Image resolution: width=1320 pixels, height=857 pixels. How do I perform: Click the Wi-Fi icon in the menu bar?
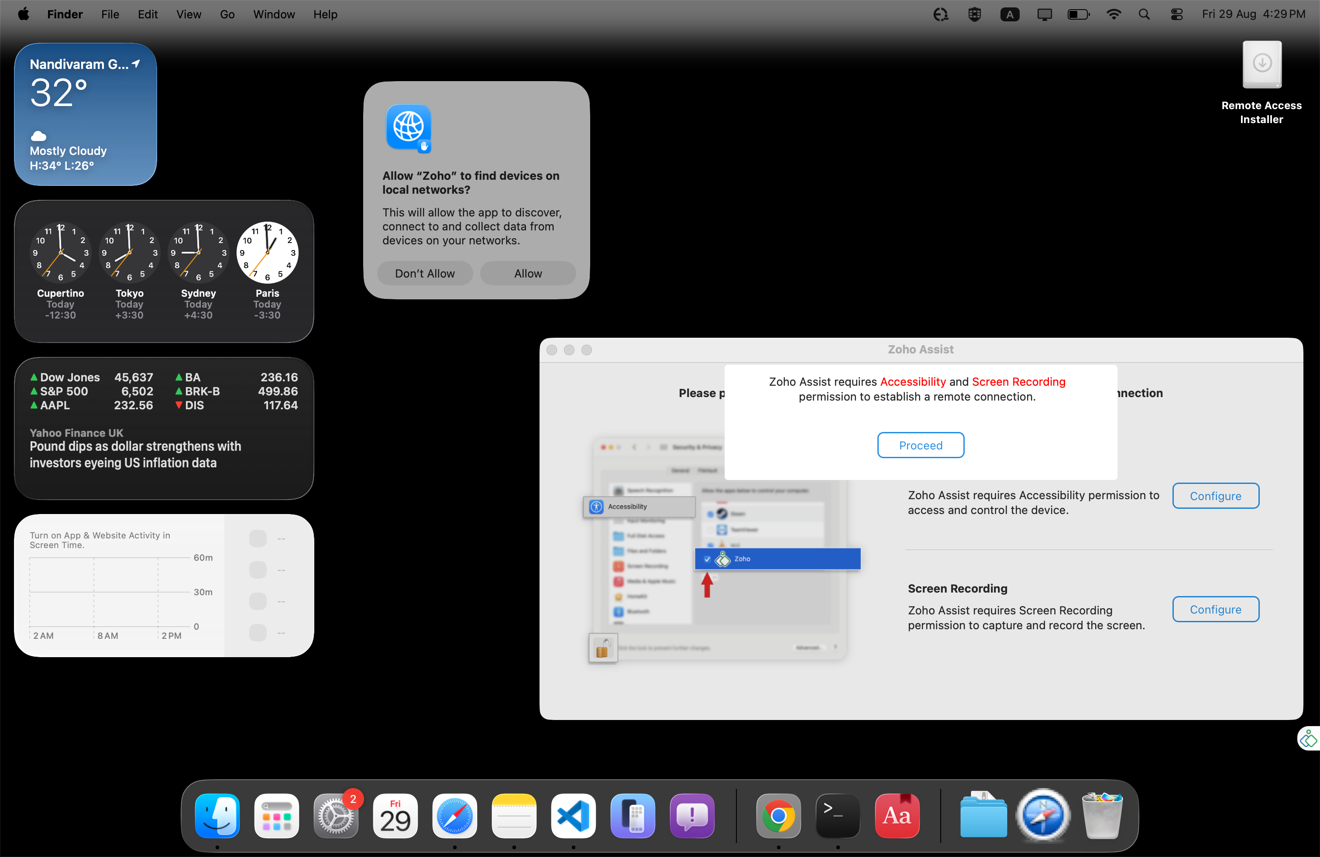(x=1113, y=14)
